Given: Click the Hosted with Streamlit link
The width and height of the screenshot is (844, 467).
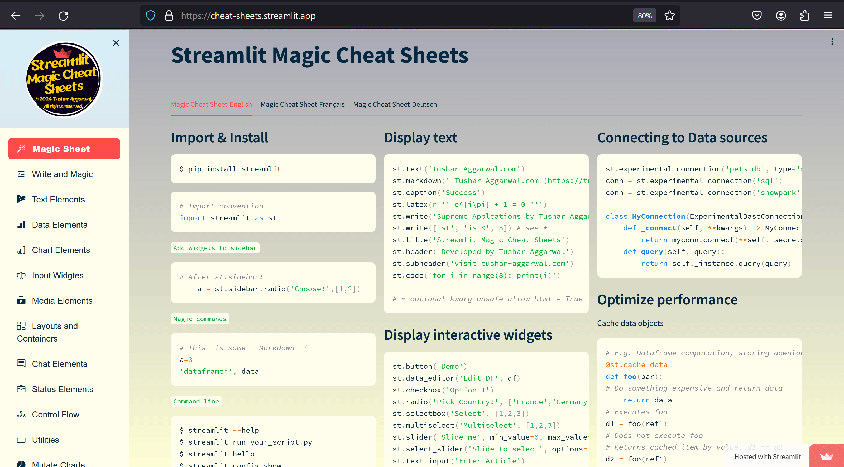Looking at the screenshot, I should [767, 456].
